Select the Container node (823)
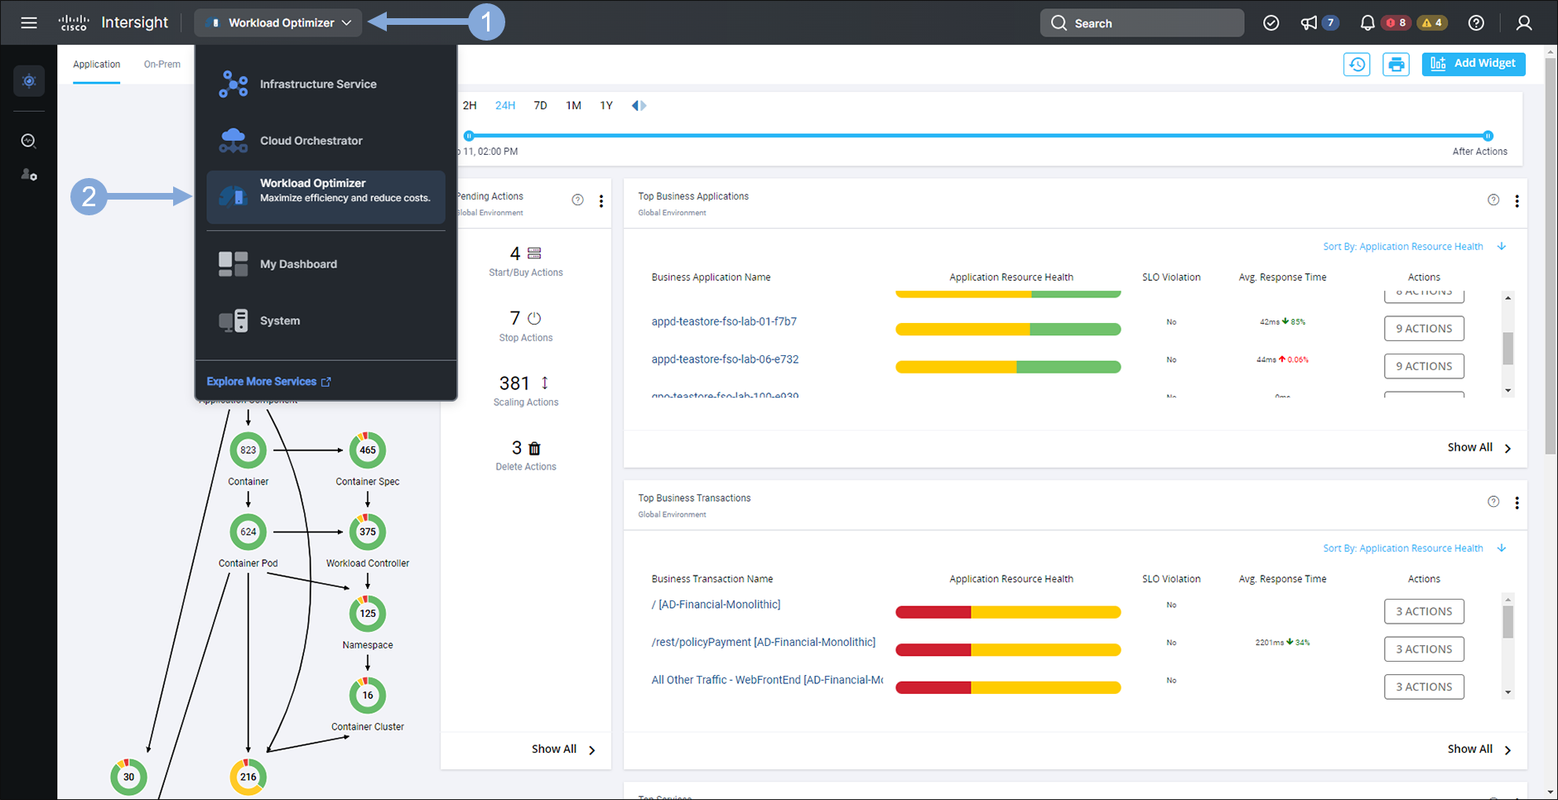This screenshot has width=1558, height=800. tap(248, 451)
